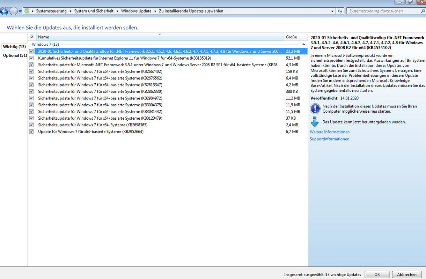The width and height of the screenshot is (426, 279).
Task: Click the 159 KB size cell
Action: click(x=292, y=71)
